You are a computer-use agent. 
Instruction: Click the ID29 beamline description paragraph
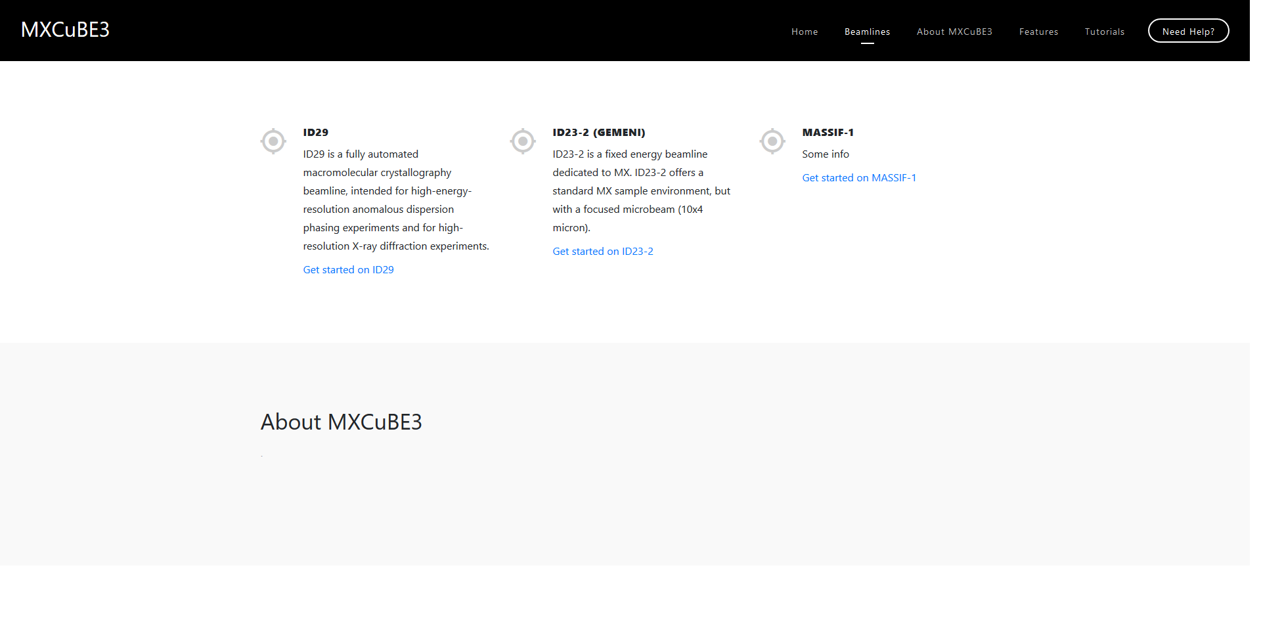395,200
